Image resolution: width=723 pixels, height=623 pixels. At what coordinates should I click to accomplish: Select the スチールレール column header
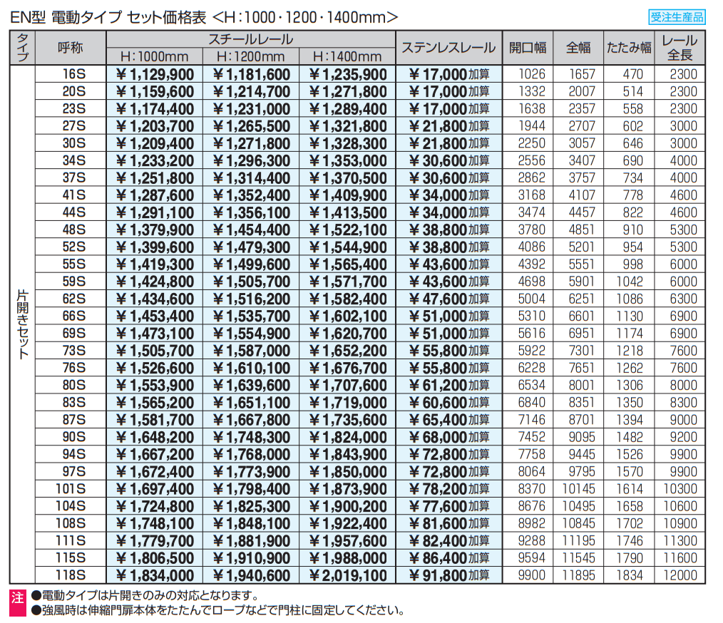tap(250, 40)
